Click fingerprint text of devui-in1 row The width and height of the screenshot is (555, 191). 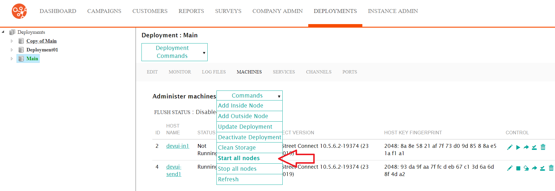coord(440,150)
